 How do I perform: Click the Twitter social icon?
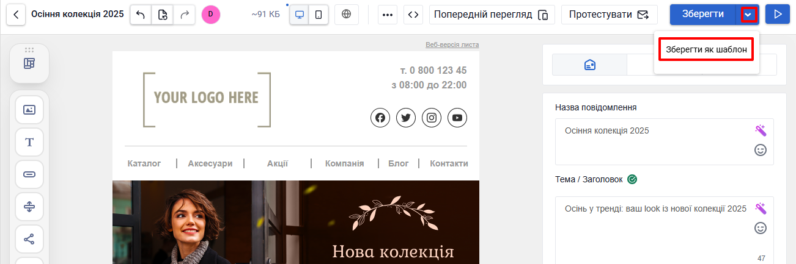[406, 118]
